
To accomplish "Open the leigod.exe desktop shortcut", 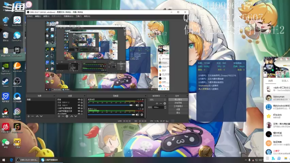I will click(17, 67).
